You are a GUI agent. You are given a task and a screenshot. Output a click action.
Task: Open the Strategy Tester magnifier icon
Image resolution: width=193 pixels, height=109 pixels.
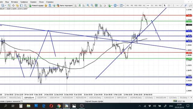[25, 5]
